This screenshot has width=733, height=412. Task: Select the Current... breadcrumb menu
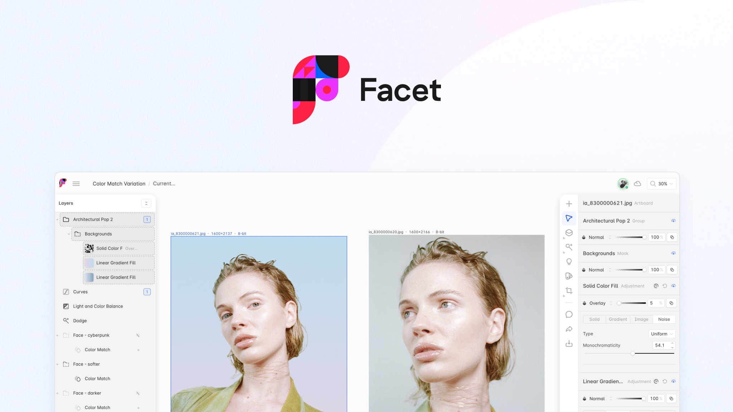pyautogui.click(x=164, y=183)
